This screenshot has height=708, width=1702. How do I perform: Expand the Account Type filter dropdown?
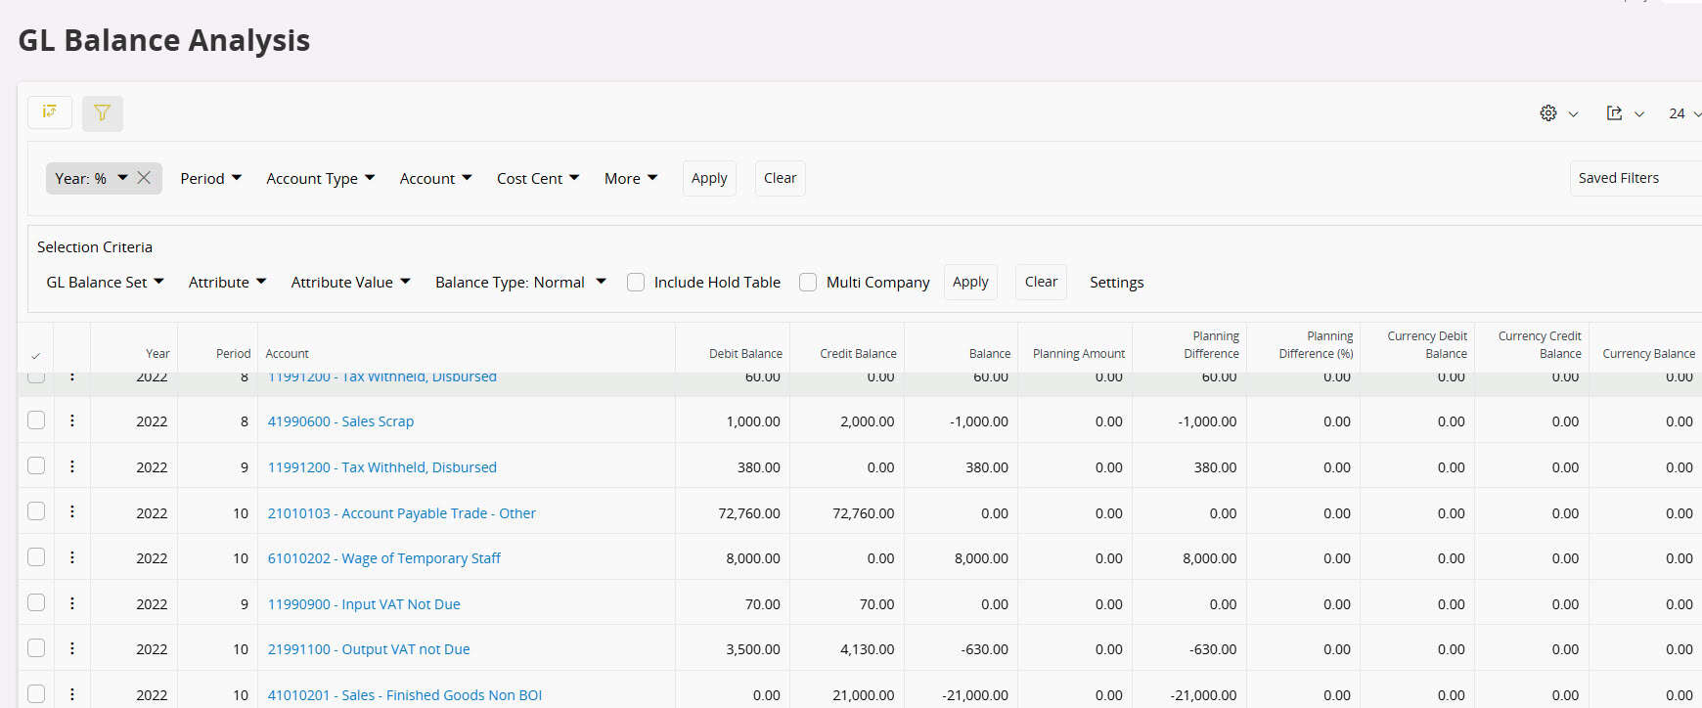coord(320,178)
